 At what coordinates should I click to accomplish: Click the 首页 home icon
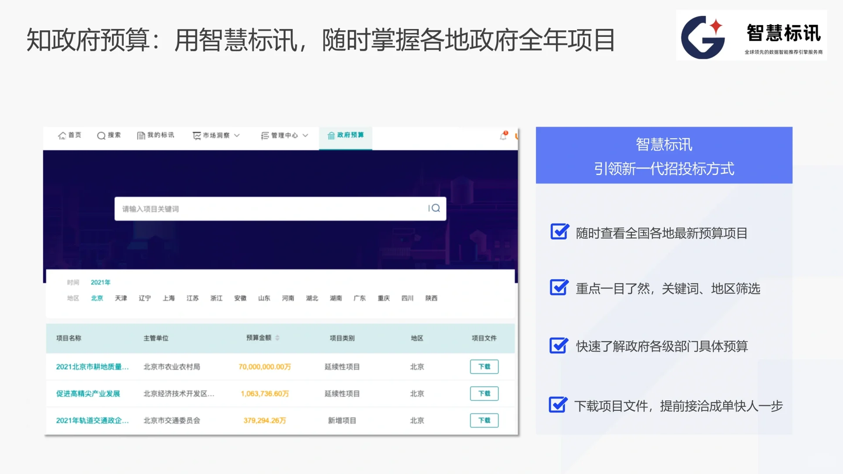61,135
